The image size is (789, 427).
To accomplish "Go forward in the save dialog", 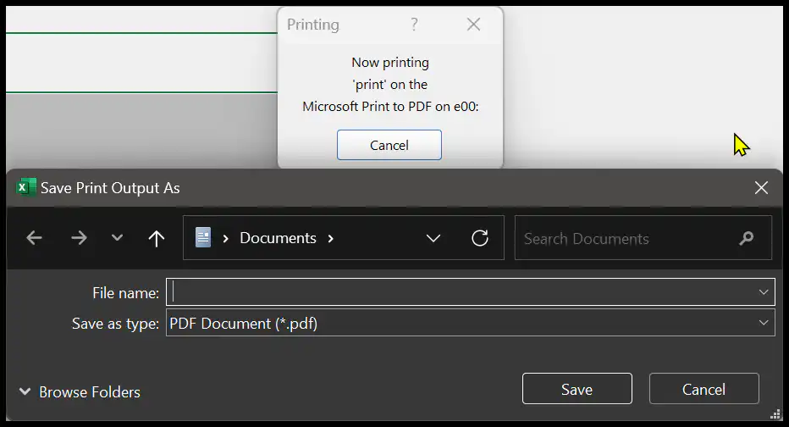I will pos(79,238).
